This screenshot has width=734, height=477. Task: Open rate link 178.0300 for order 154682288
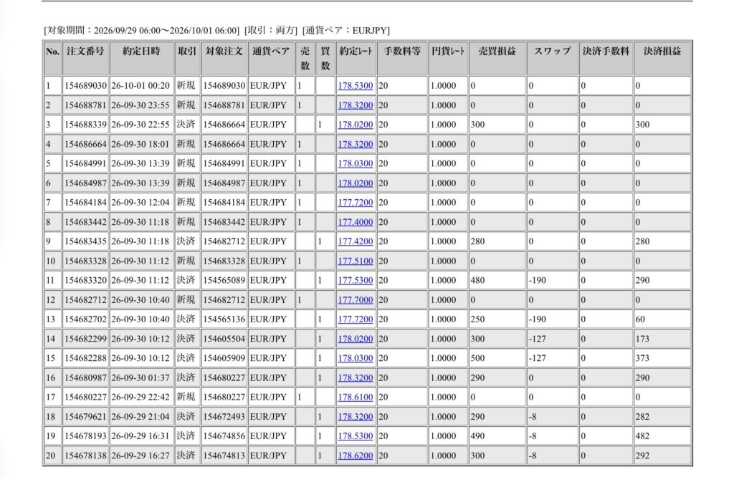(356, 358)
